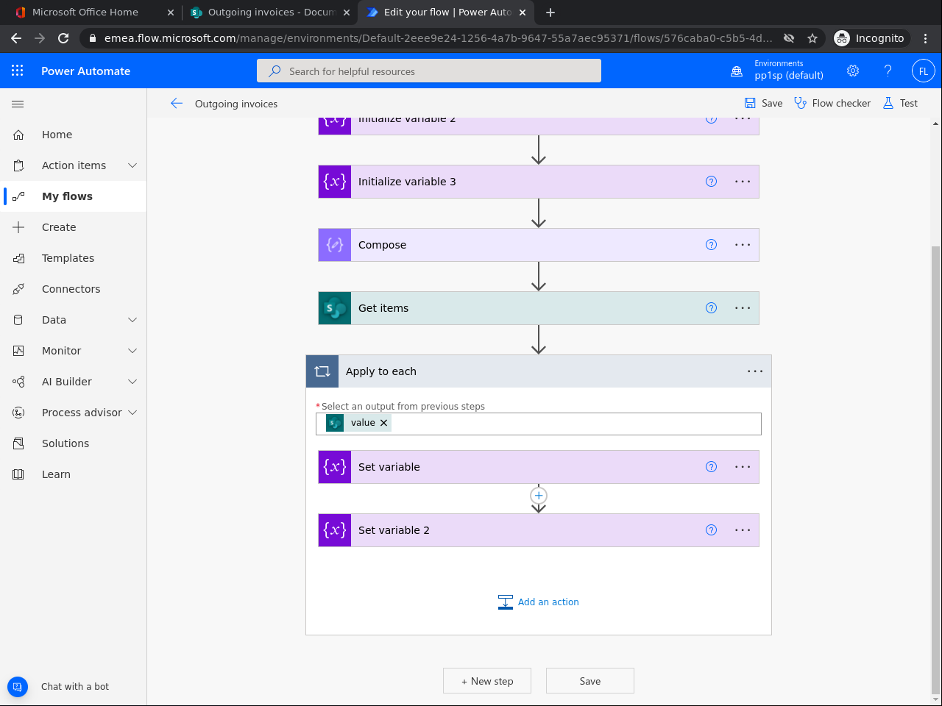Click the Compose step icon

point(335,245)
